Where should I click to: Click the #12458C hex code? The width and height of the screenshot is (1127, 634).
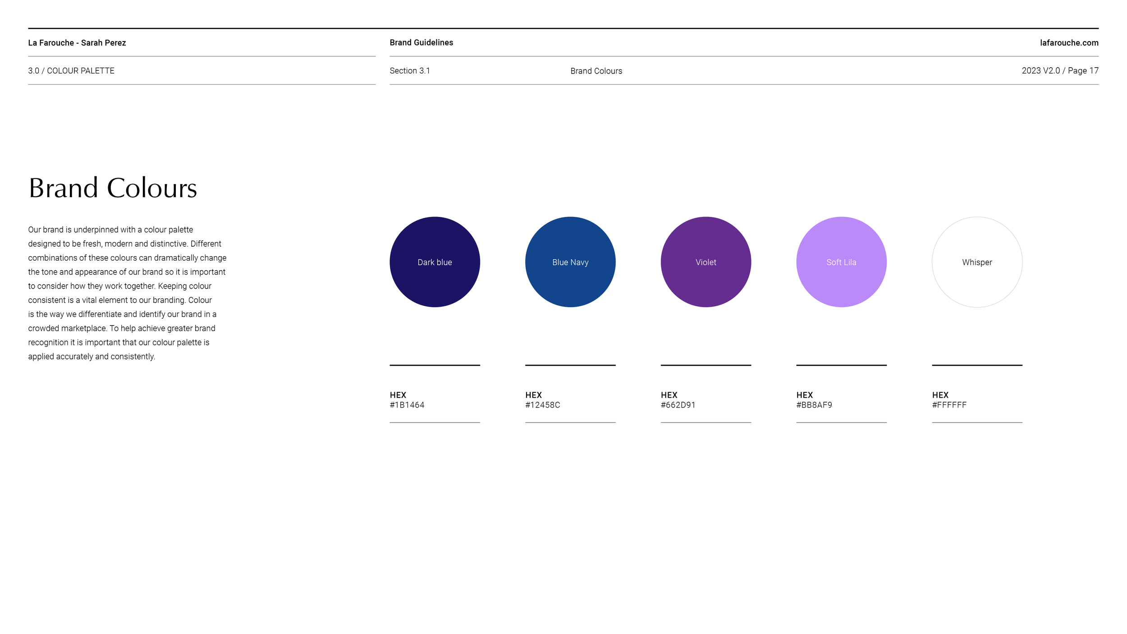(x=542, y=405)
